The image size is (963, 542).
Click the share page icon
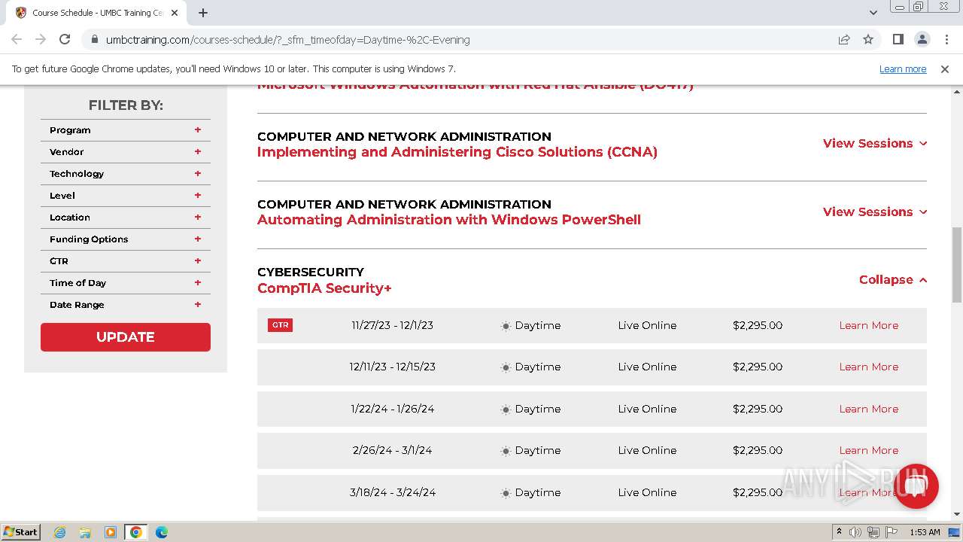844,40
